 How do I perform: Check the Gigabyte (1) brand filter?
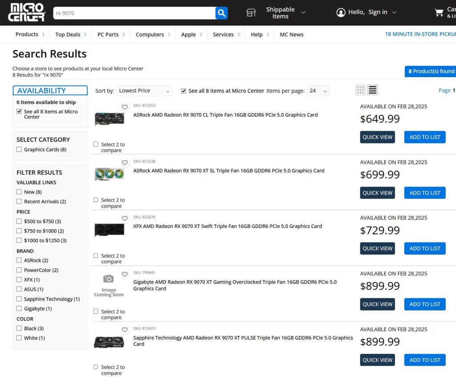[x=19, y=308]
